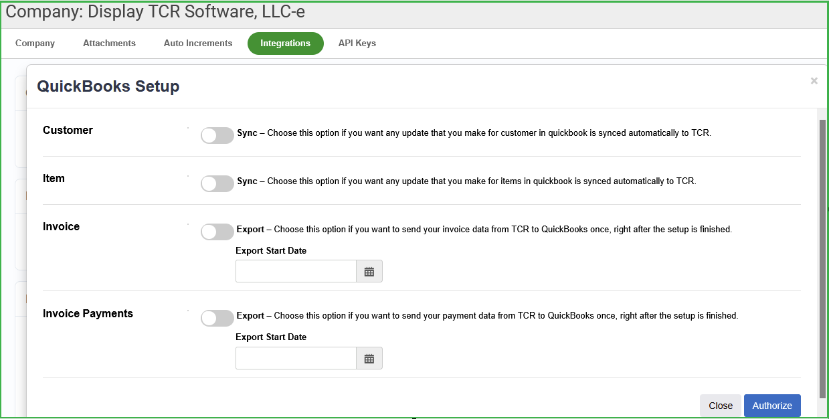
Task: View the API Keys tab
Action: point(357,43)
